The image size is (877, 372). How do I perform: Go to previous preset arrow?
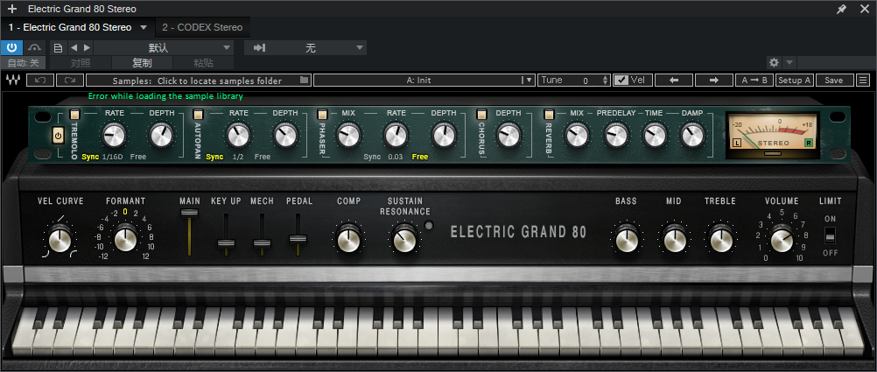click(74, 47)
